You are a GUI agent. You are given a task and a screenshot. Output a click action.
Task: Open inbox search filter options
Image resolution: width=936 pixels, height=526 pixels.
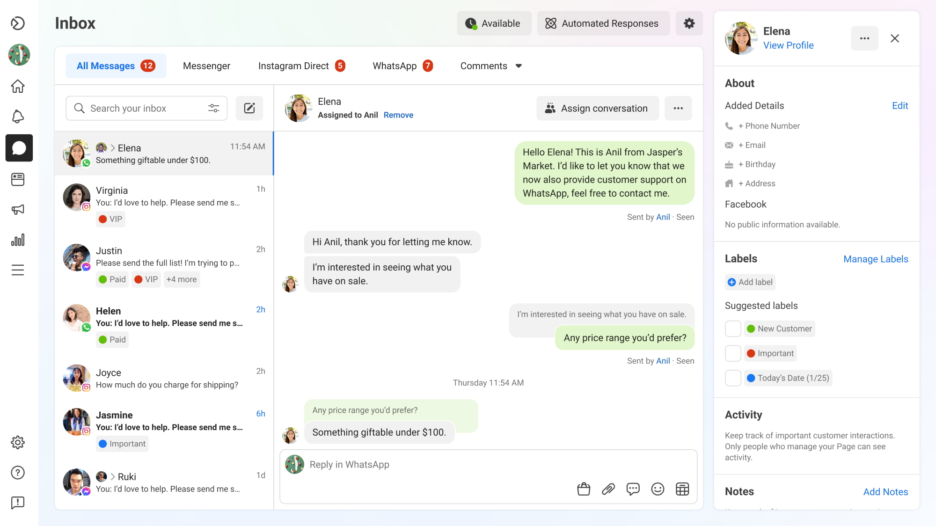tap(213, 108)
